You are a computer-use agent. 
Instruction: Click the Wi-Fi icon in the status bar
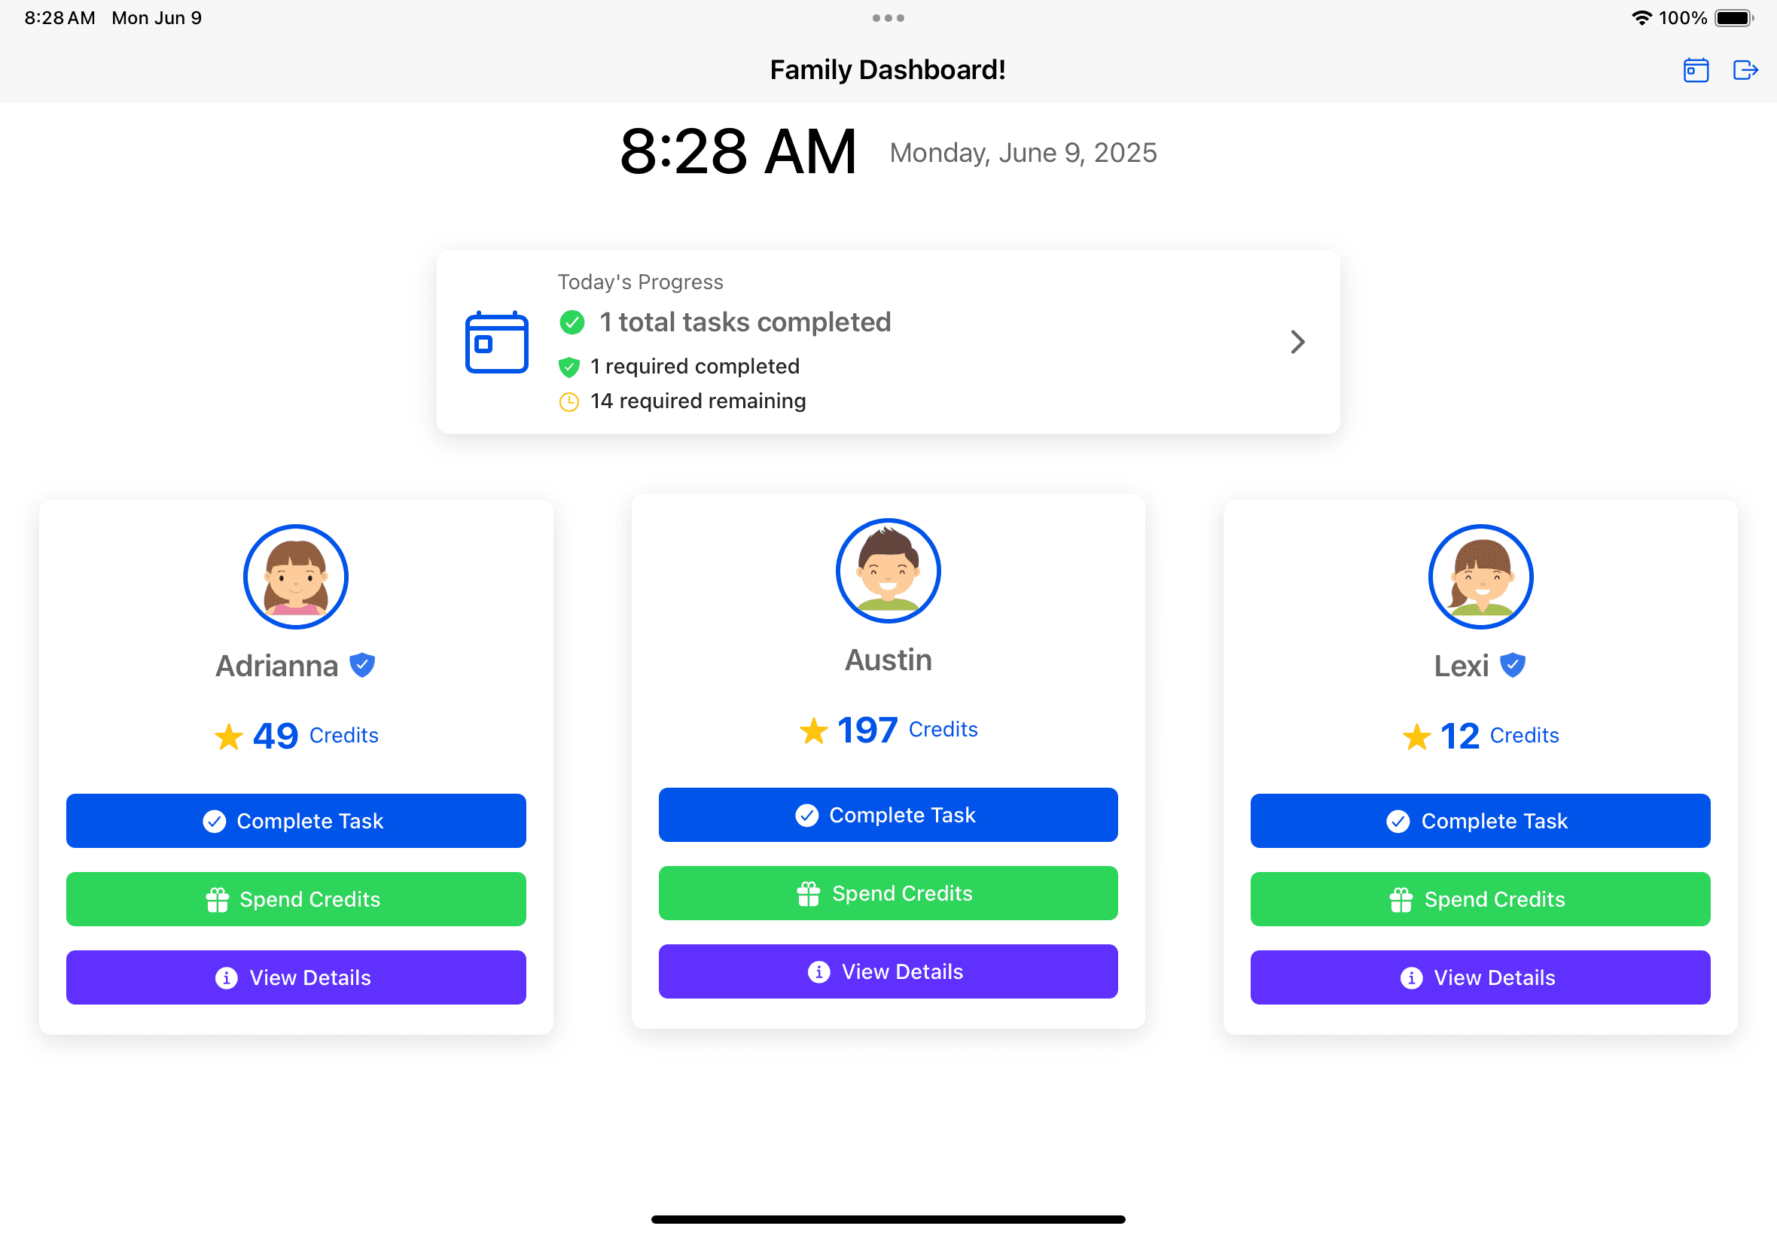pyautogui.click(x=1642, y=17)
